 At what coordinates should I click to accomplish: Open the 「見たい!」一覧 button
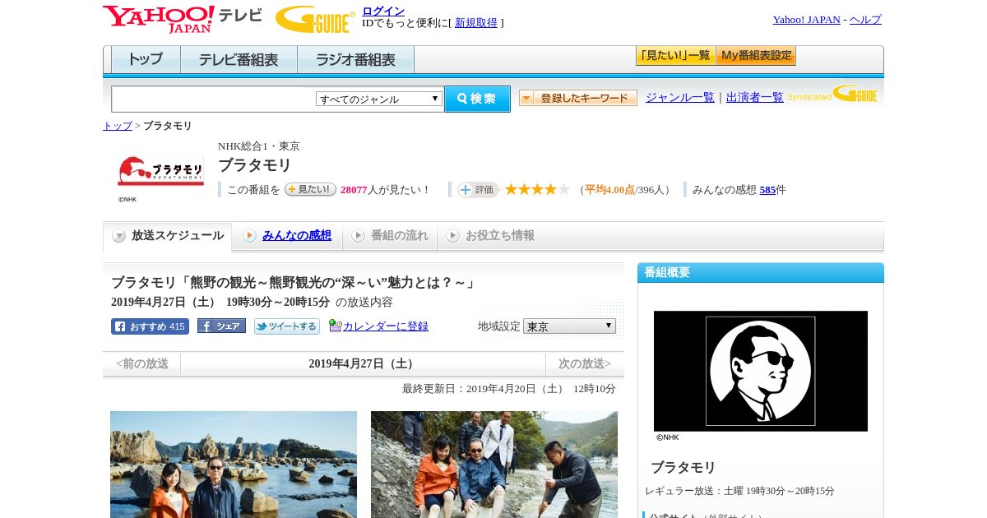(675, 56)
